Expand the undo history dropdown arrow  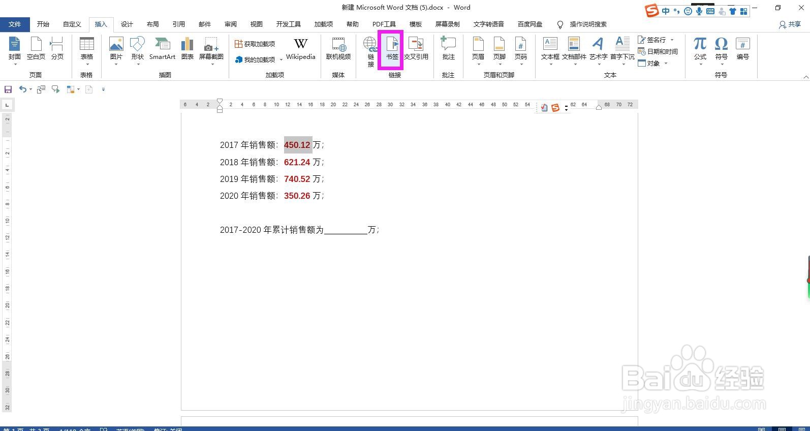[30, 89]
